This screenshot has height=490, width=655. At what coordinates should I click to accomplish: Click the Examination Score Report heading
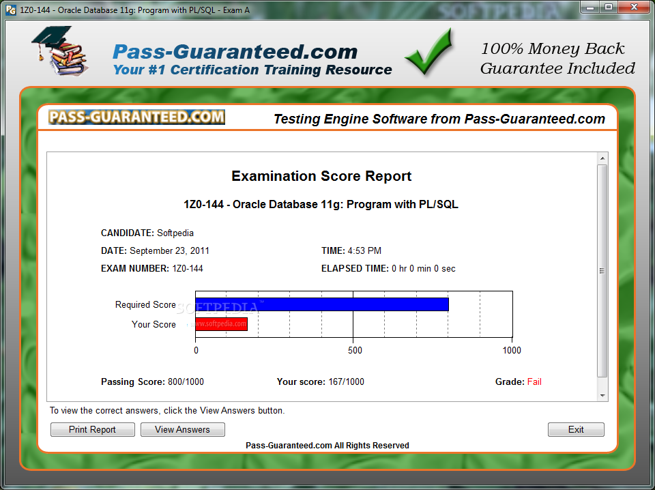tap(321, 176)
